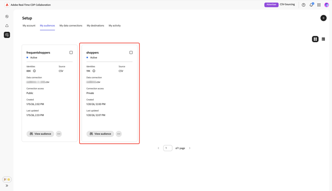Select the shoppers audience checkbox

[131, 53]
